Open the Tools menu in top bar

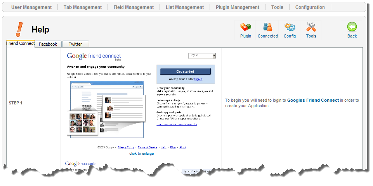click(x=277, y=7)
